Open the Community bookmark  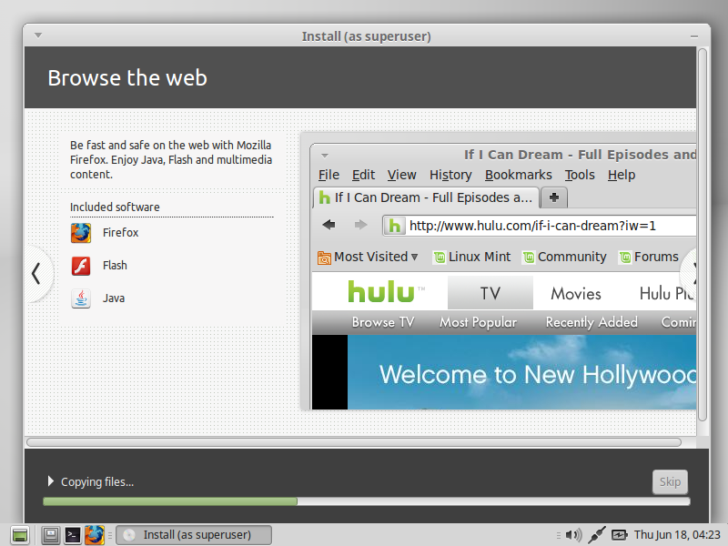tap(564, 257)
